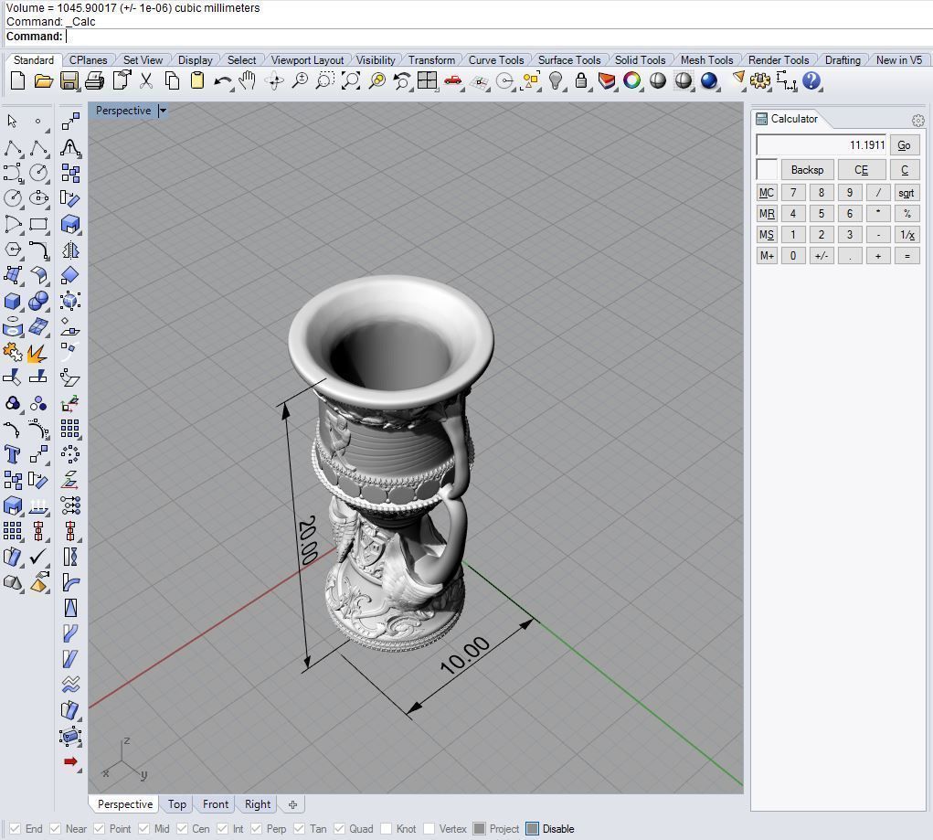Open the Solid Tools tab
Screen dimensions: 933x840
(x=640, y=60)
